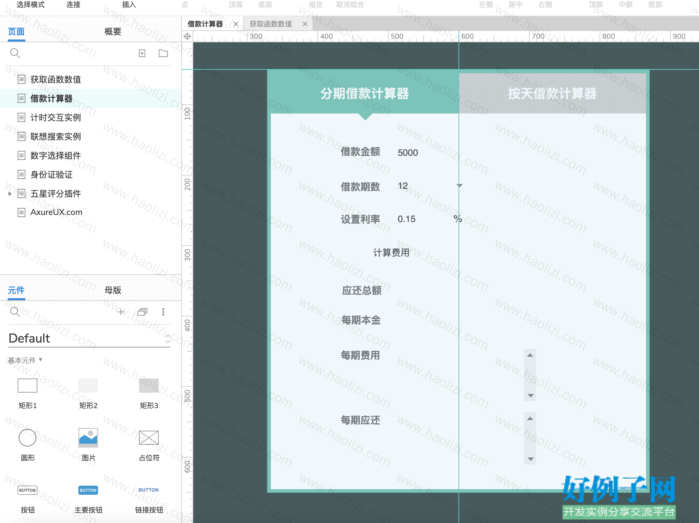
Task: Select the 应还总额 label
Action: coord(362,290)
